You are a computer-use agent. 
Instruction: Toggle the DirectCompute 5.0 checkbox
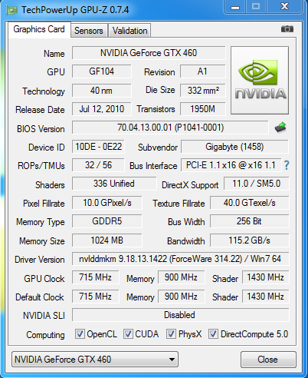tap(213, 334)
